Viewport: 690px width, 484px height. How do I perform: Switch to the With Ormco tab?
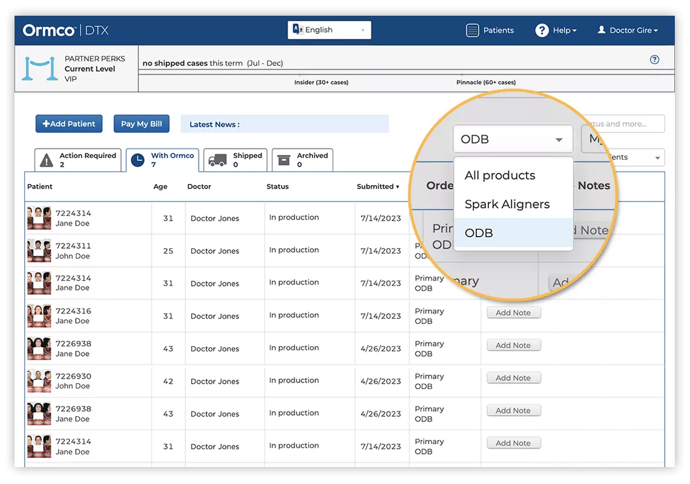tap(162, 160)
